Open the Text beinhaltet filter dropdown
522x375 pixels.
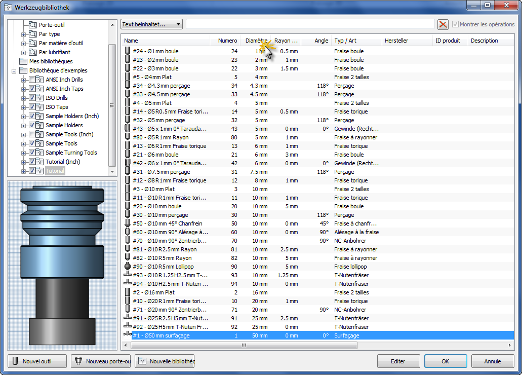click(151, 24)
